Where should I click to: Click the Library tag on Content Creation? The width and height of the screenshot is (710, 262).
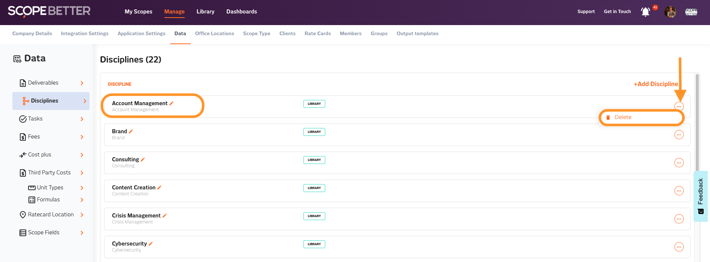click(314, 188)
